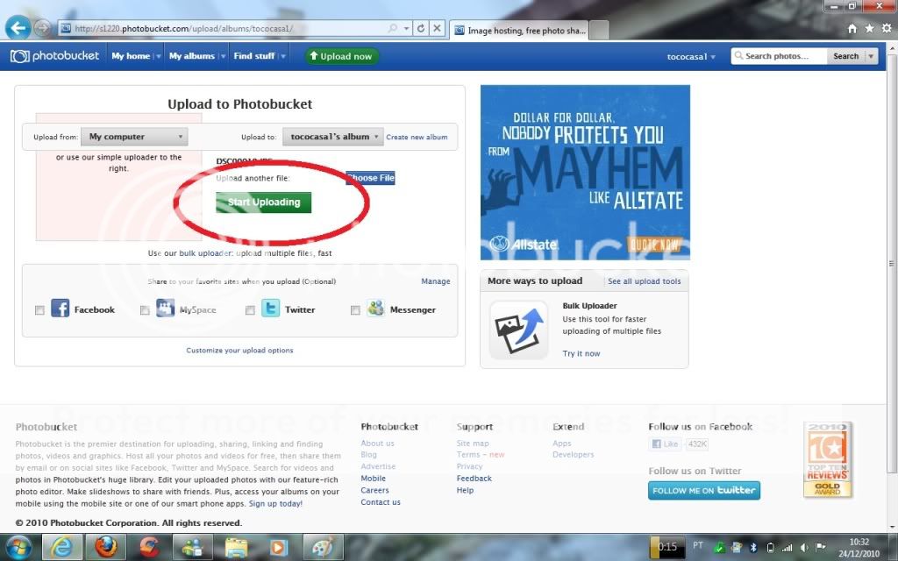Tick the MySpace sharing checkbox
Viewport: 898px width, 561px height.
[x=145, y=310]
